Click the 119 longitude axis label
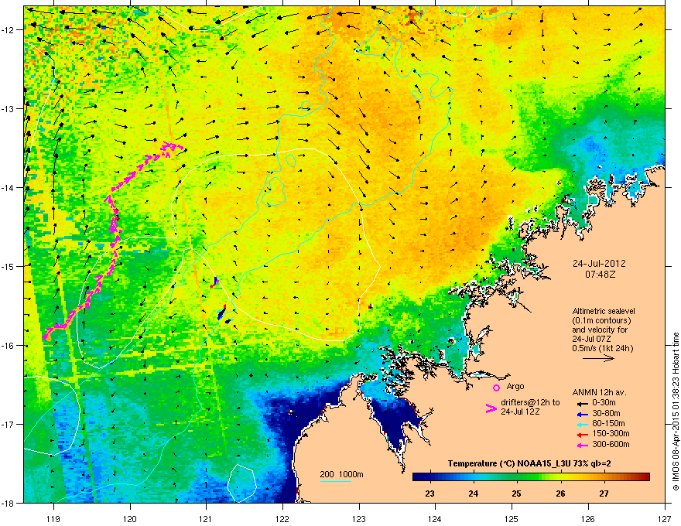This screenshot has height=526, width=681. click(x=53, y=518)
